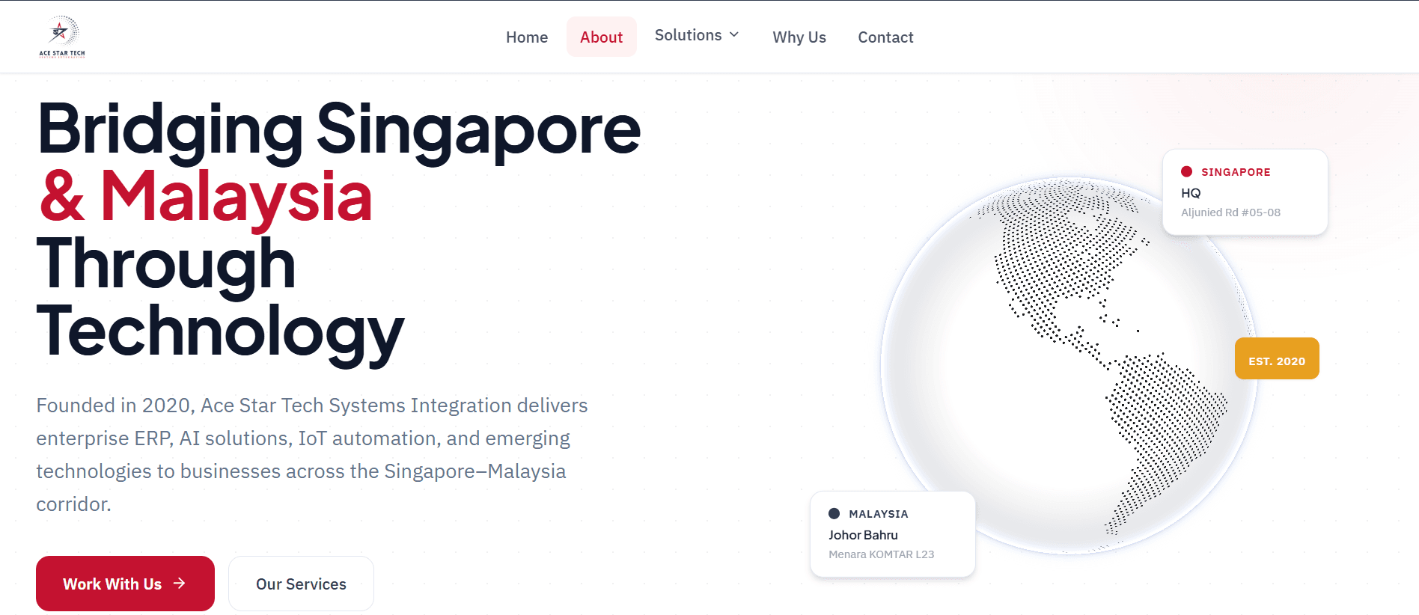This screenshot has width=1419, height=615.
Task: Click the Work With Us button
Action: [125, 584]
